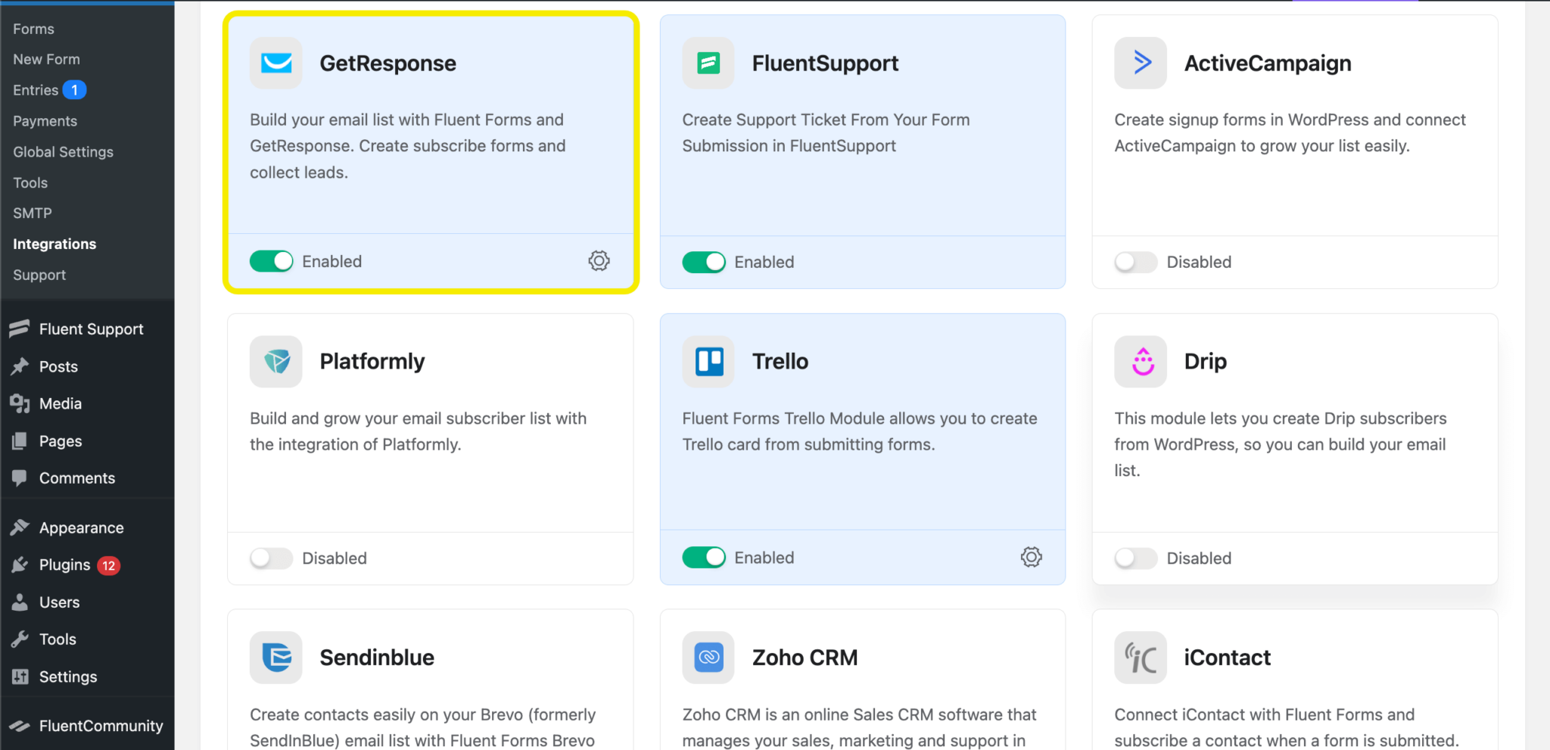Image resolution: width=1550 pixels, height=750 pixels.
Task: Click the Plugins update count badge
Action: click(x=110, y=565)
